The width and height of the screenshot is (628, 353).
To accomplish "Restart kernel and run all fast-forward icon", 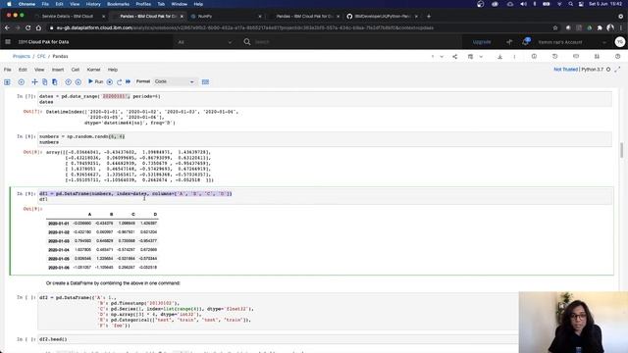I will [x=129, y=81].
